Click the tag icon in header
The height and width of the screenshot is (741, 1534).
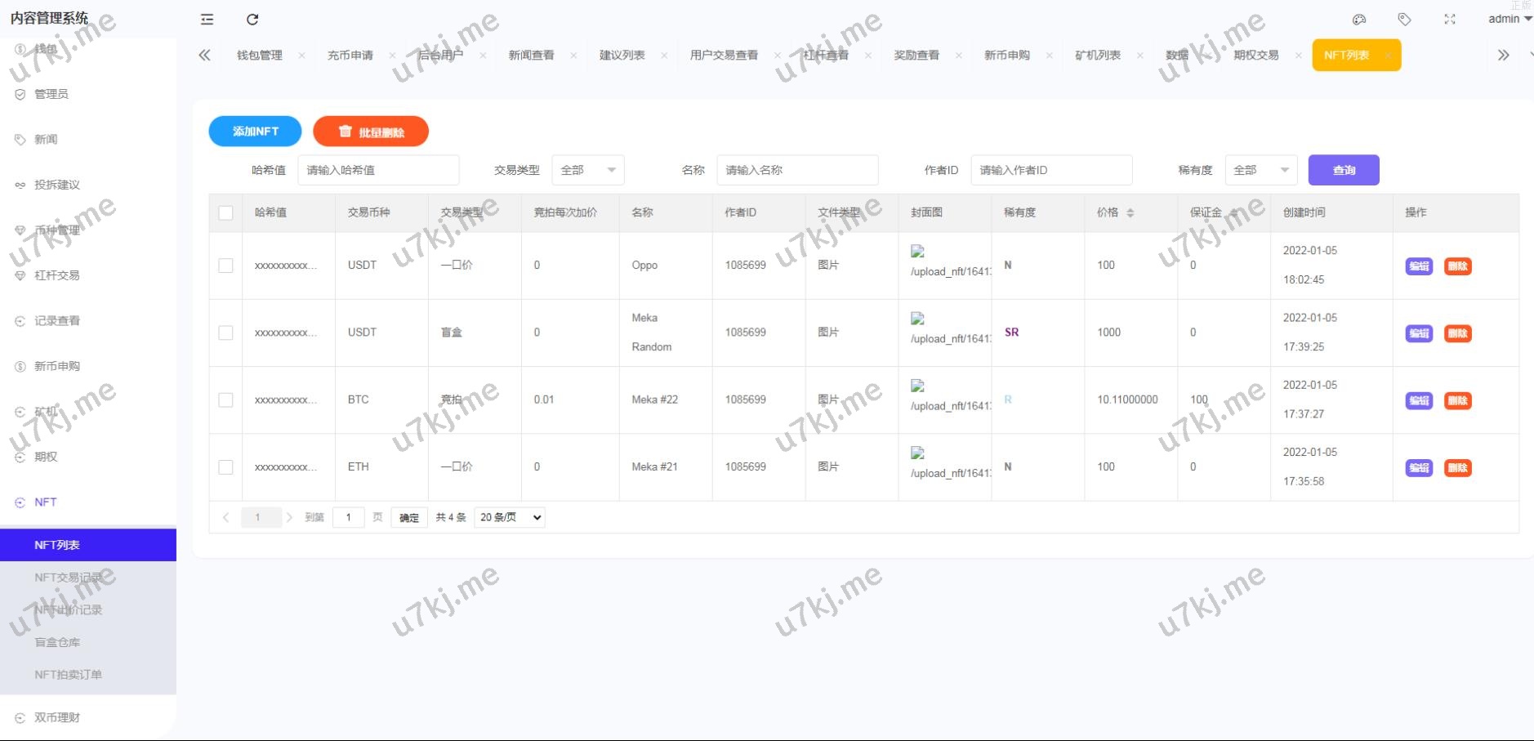pyautogui.click(x=1404, y=20)
